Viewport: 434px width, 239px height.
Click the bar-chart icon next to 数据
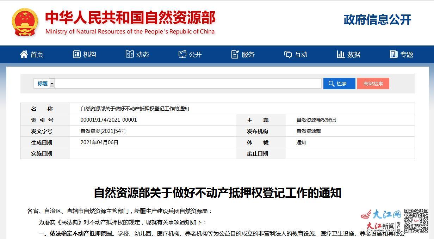tap(341, 54)
